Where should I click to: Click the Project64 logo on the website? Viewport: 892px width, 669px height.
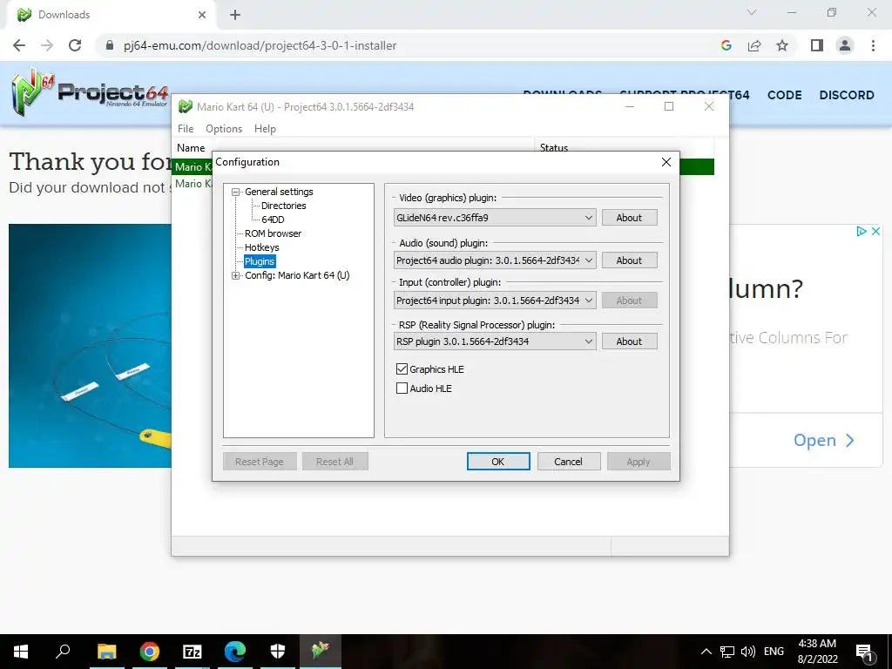coord(90,91)
